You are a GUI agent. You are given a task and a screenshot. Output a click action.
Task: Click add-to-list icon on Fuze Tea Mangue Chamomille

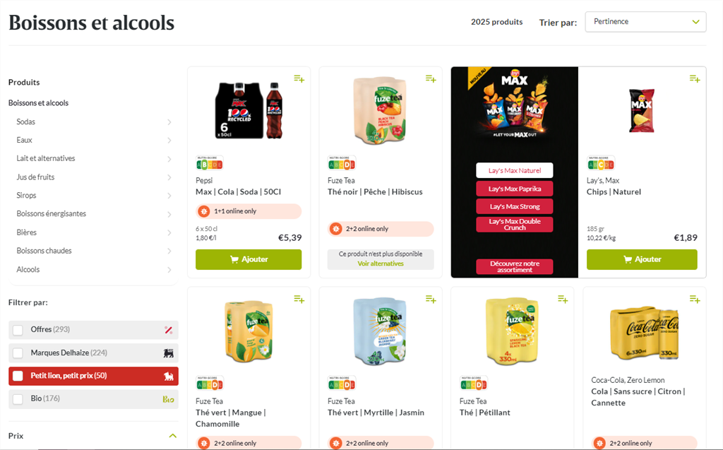tap(299, 300)
